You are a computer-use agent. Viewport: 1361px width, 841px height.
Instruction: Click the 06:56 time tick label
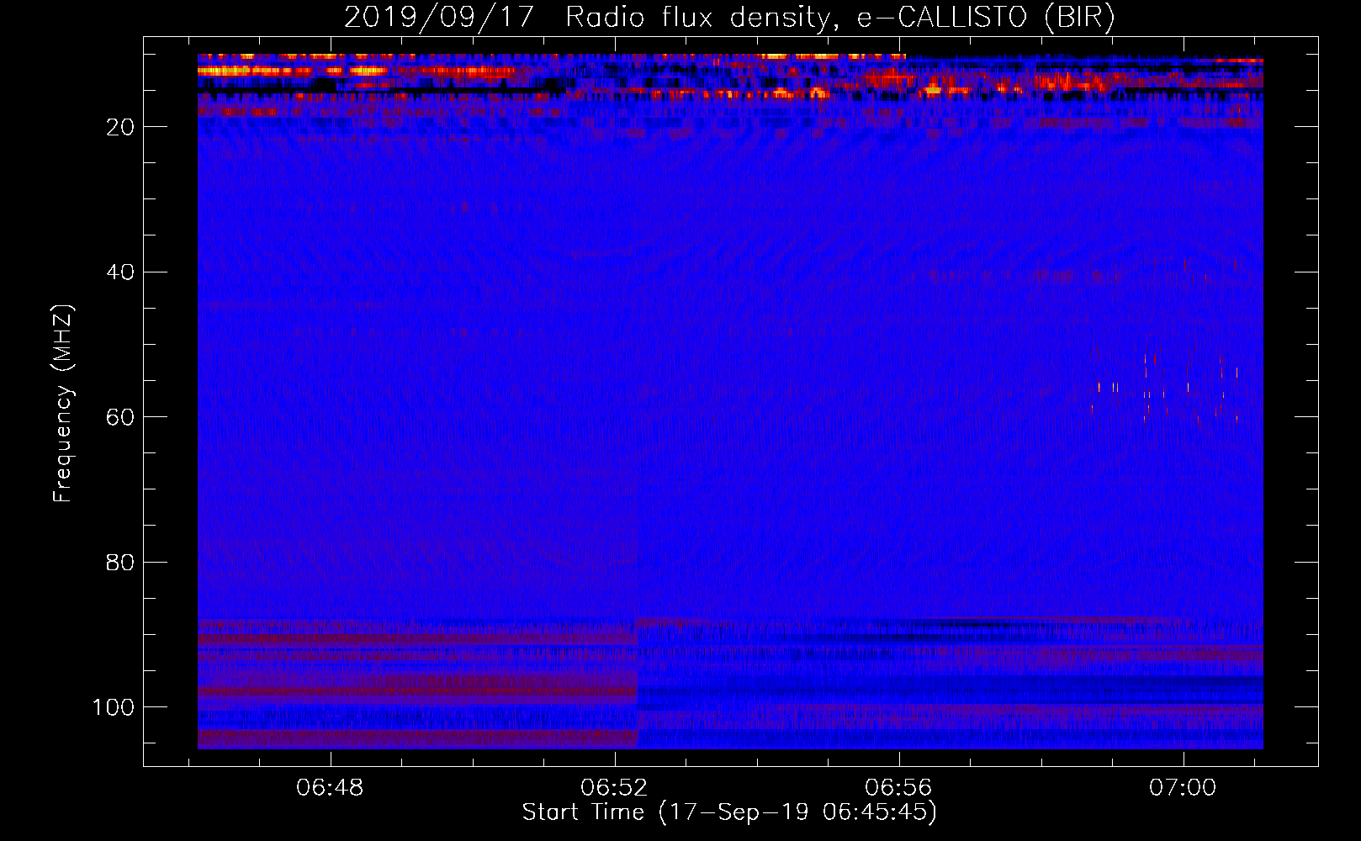coord(899,788)
